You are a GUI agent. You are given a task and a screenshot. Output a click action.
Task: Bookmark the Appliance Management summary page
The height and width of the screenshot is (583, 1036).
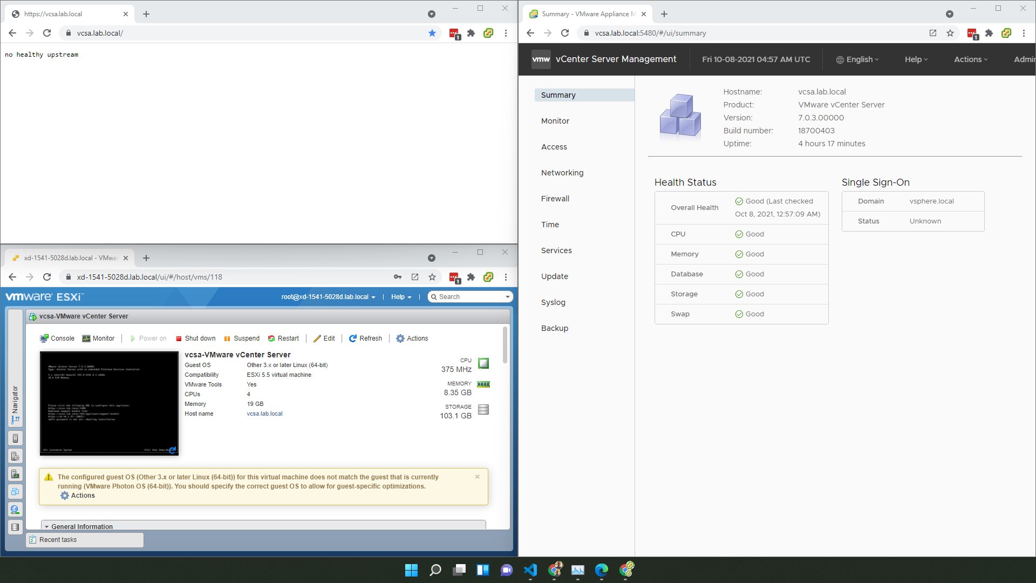pos(950,33)
